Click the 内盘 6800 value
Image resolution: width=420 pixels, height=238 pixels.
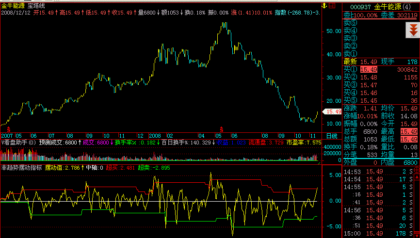(411, 162)
